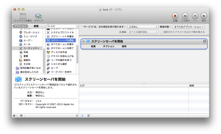The image size is (221, 134).
Task: Open the 入力なし service input dropdown
Action: [x=143, y=27]
